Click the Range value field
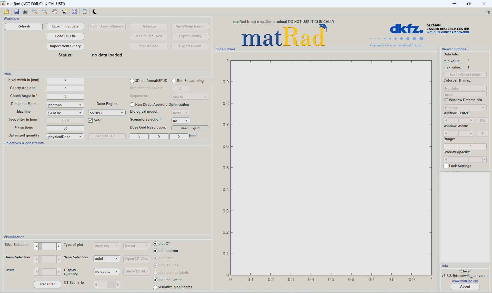This screenshot has width=492, height=293. coord(465,146)
